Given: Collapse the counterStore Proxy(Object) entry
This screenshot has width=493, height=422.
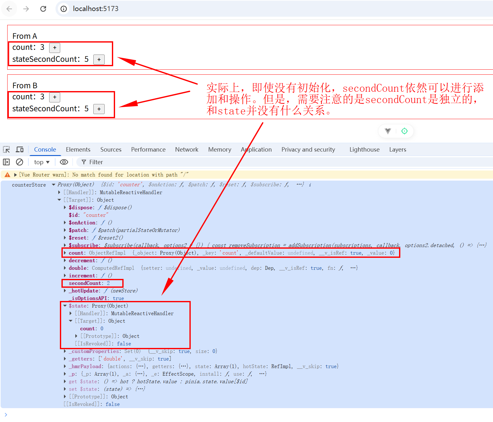Looking at the screenshot, I should (x=54, y=185).
